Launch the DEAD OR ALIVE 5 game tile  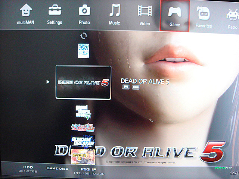(x=83, y=82)
